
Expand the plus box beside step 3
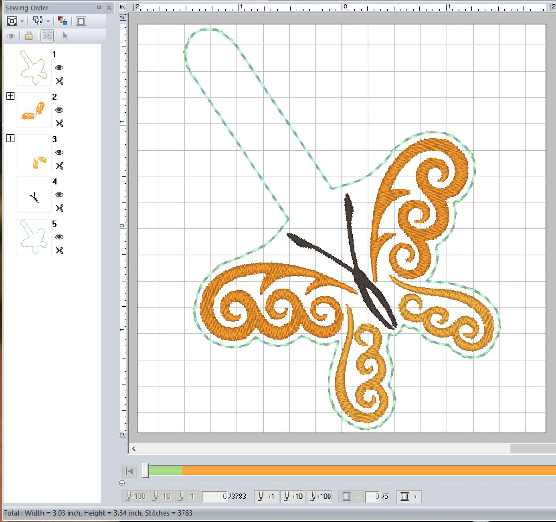pos(10,138)
